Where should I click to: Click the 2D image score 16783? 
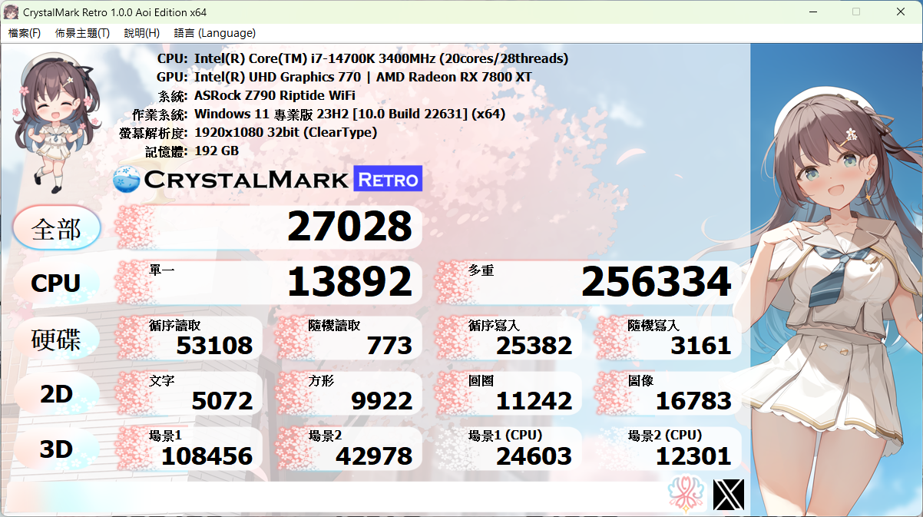click(693, 400)
